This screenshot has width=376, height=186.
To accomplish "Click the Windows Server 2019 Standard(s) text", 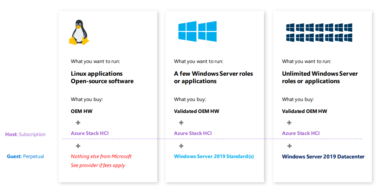I will pyautogui.click(x=214, y=156).
